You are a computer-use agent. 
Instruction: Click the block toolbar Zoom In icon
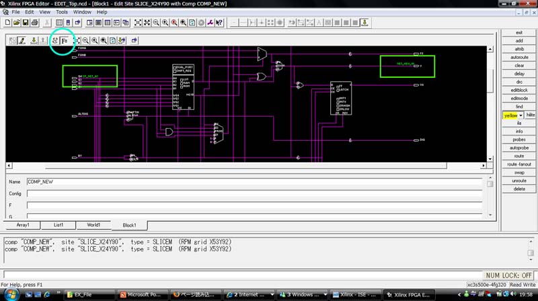[x=95, y=41]
